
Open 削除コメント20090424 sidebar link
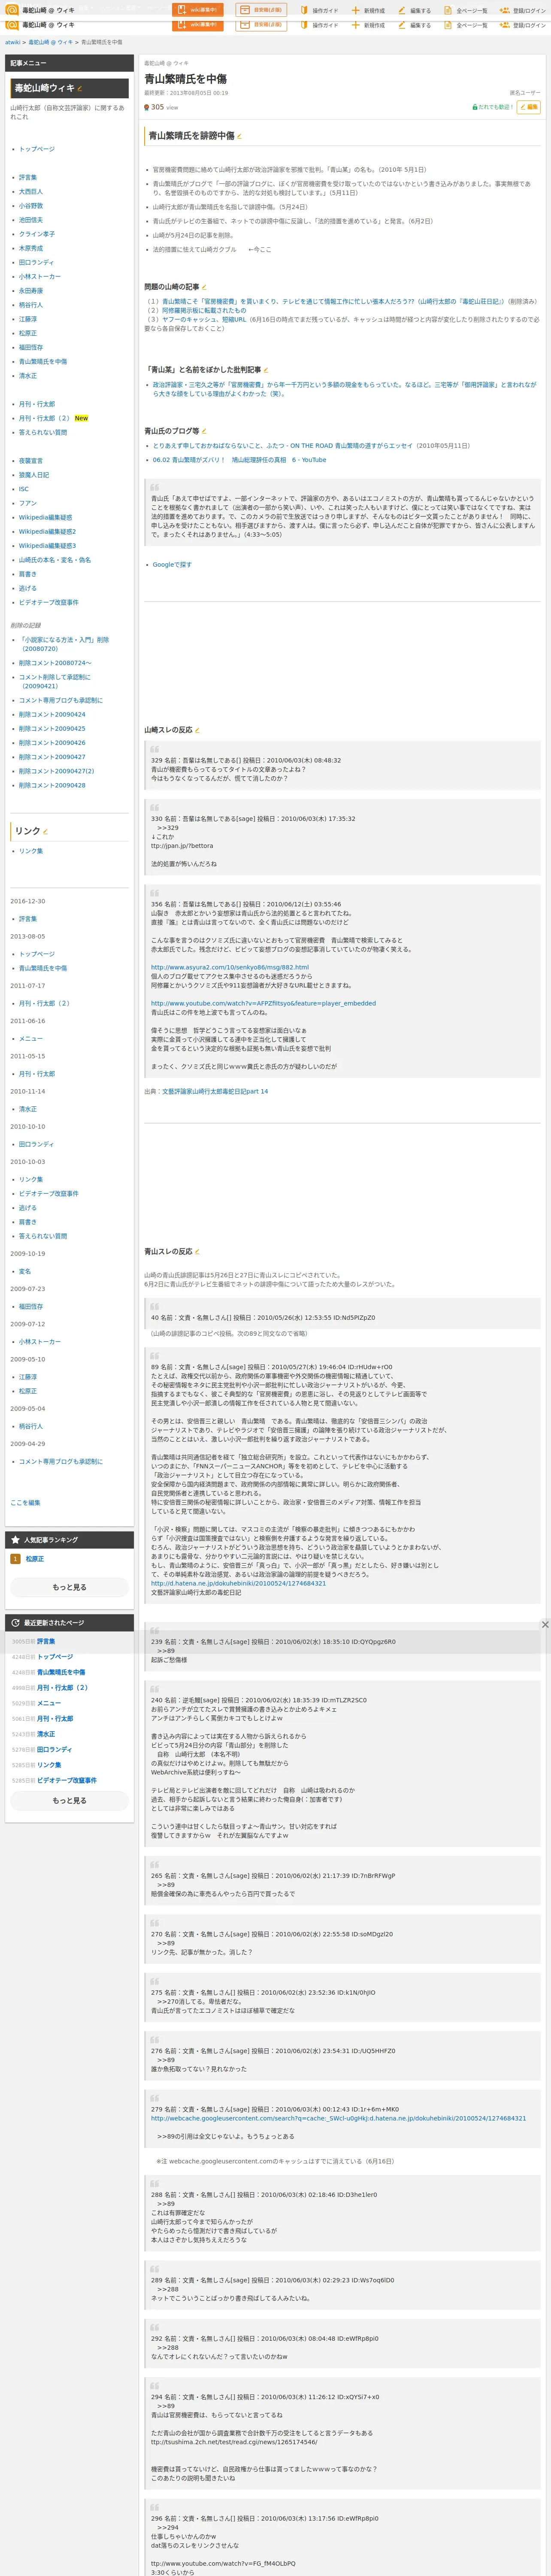(52, 714)
